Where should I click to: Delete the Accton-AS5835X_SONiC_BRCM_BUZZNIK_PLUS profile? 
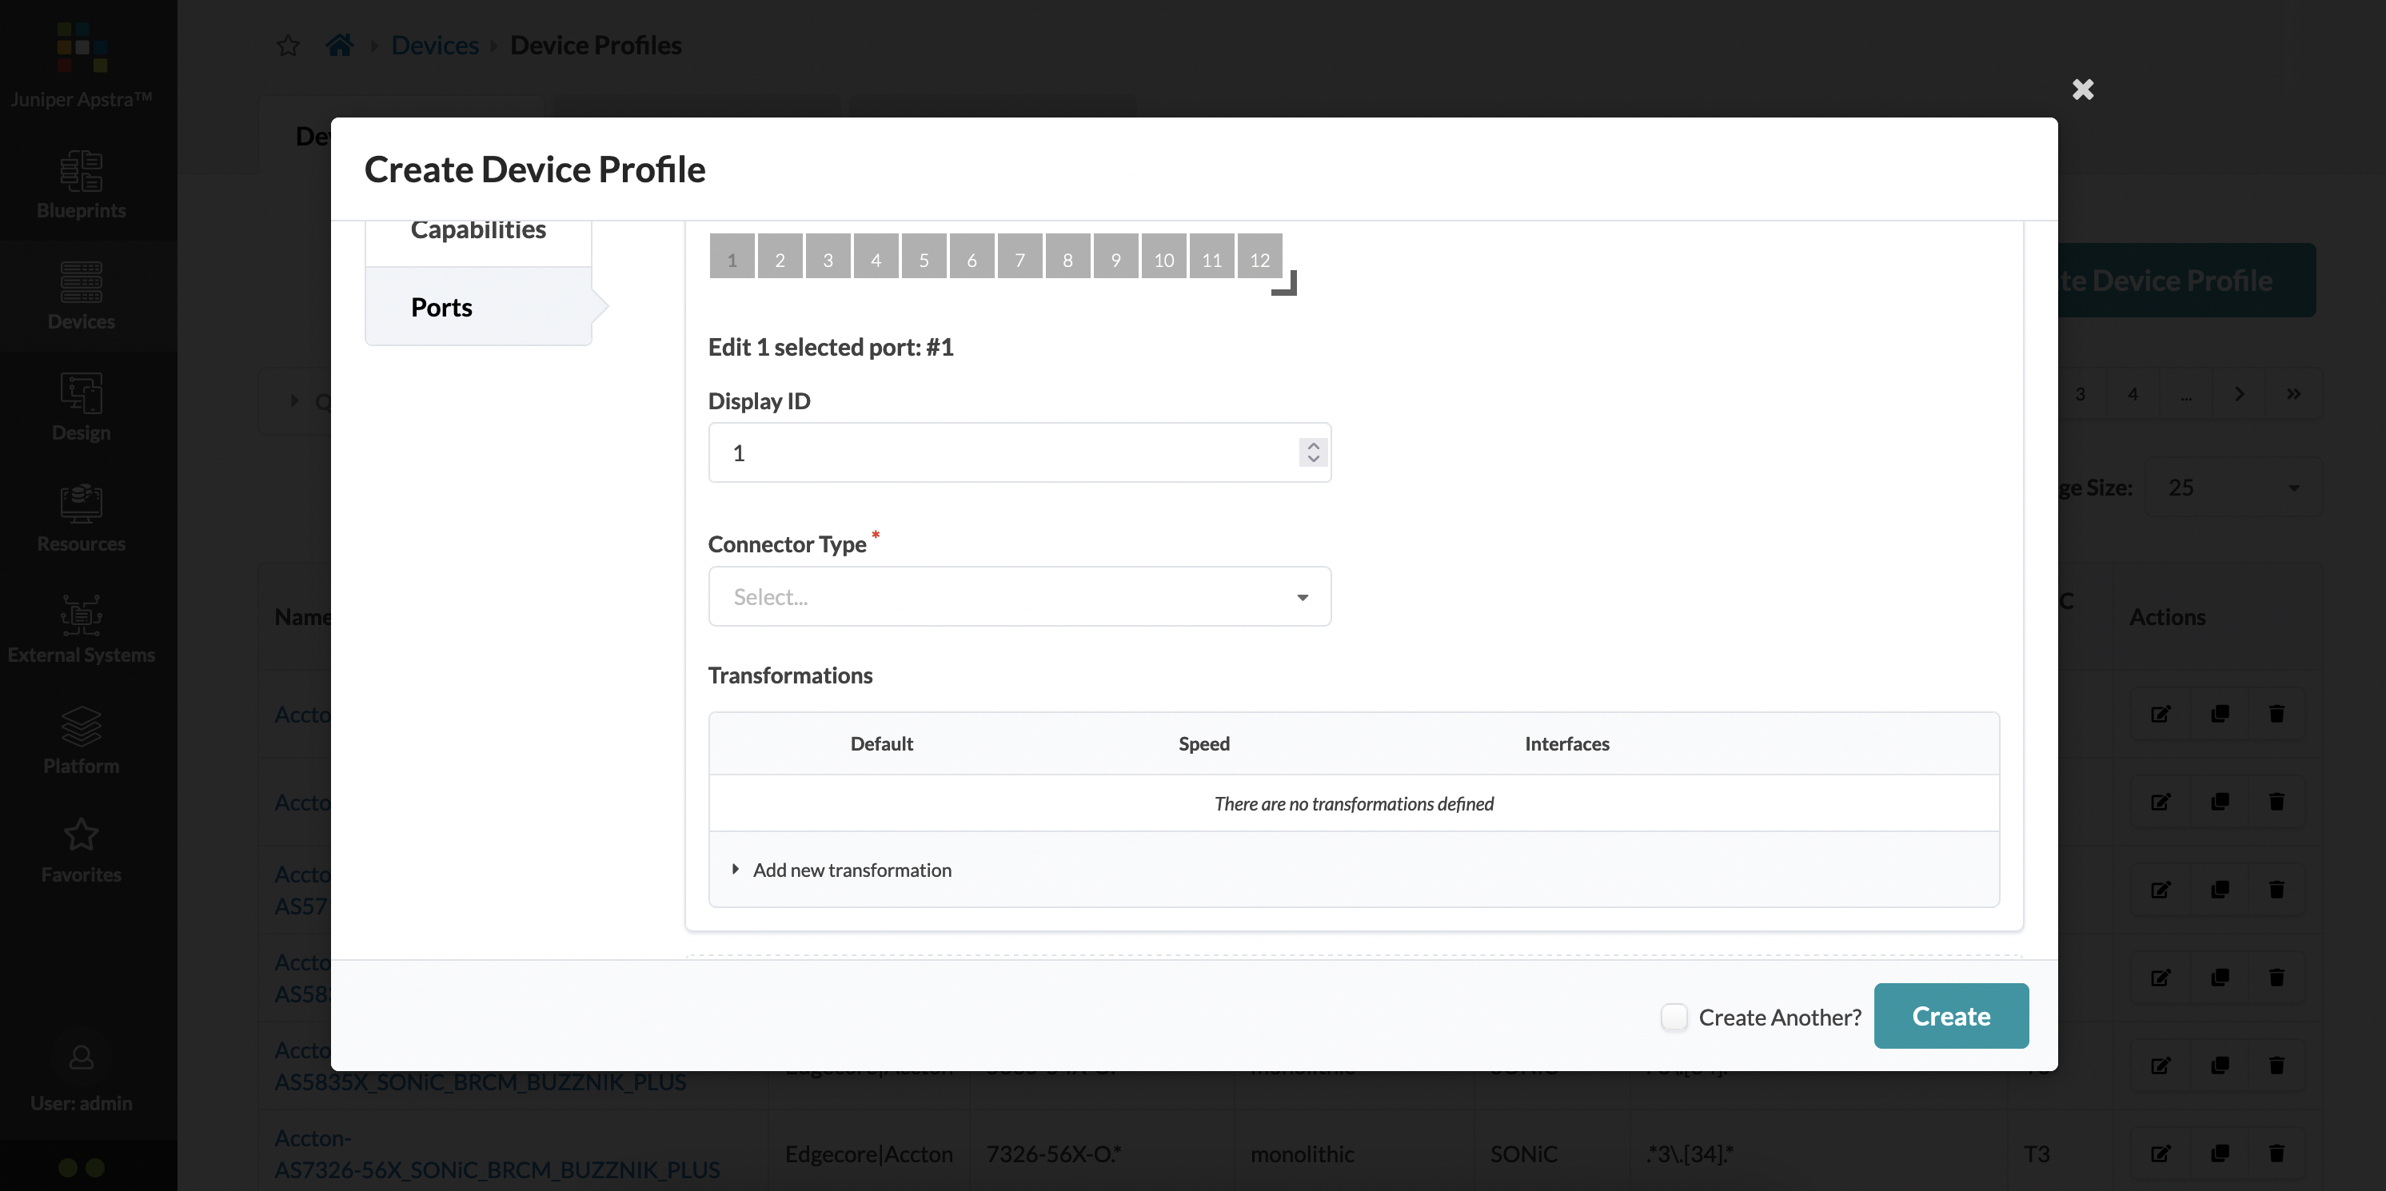pos(2276,1065)
